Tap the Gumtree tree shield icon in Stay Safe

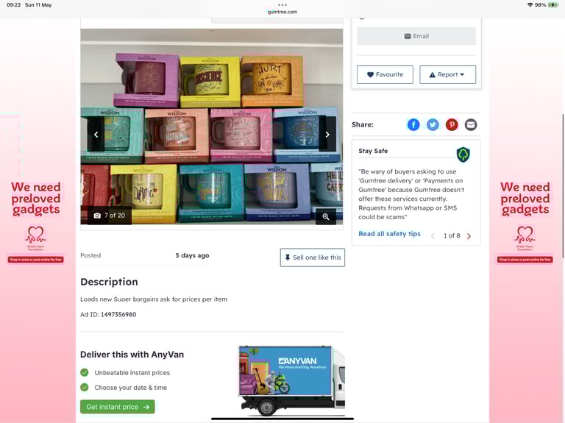pos(463,154)
